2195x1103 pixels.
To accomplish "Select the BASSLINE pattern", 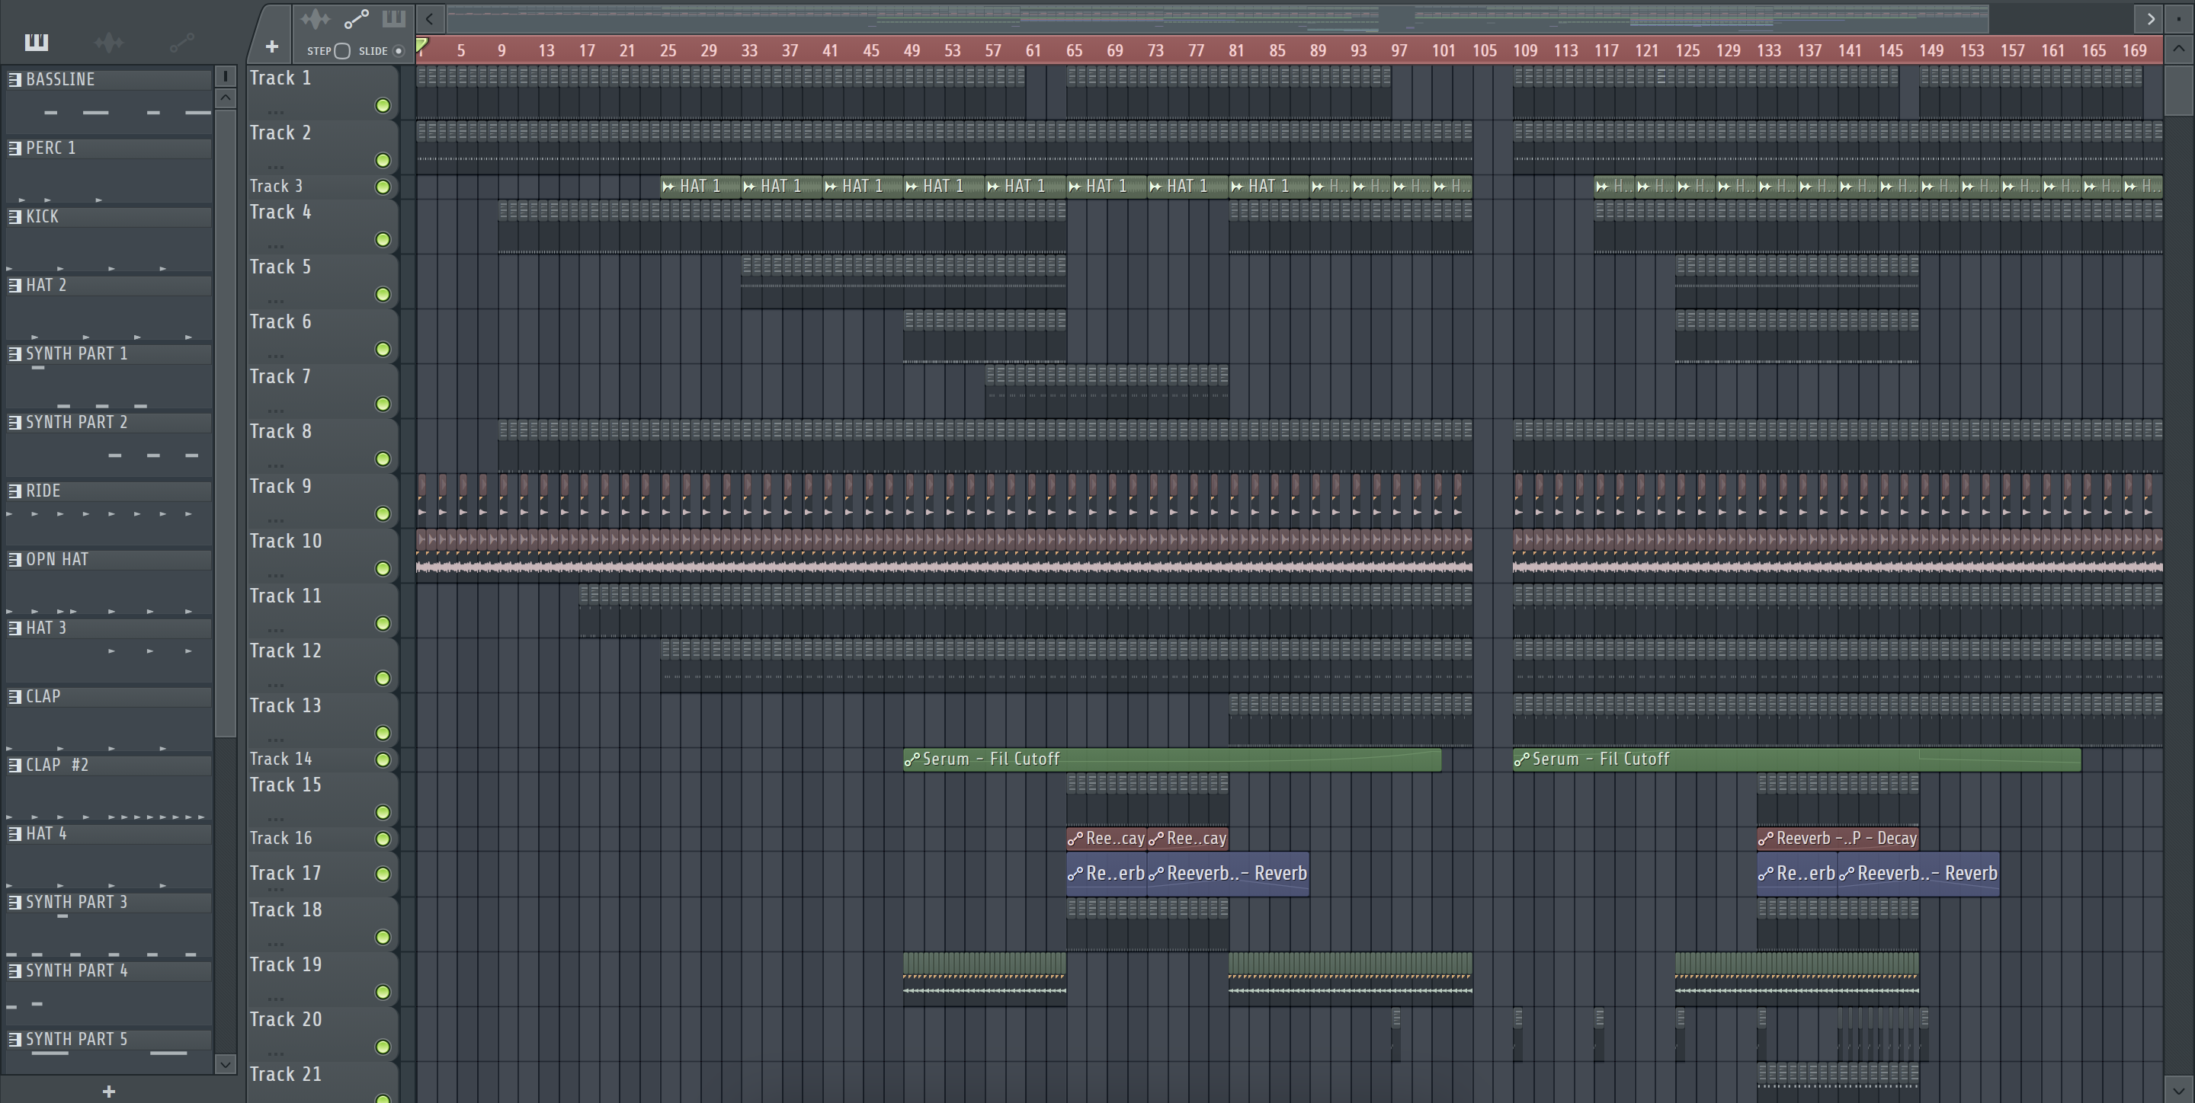I will point(108,79).
